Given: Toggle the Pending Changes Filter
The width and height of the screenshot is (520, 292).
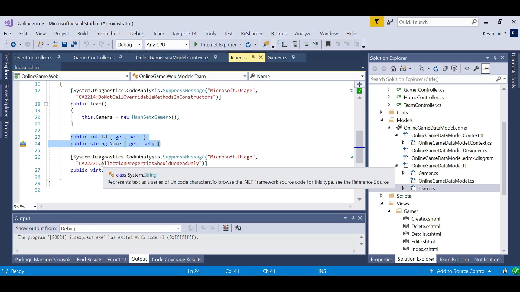Looking at the screenshot, I should [422, 69].
